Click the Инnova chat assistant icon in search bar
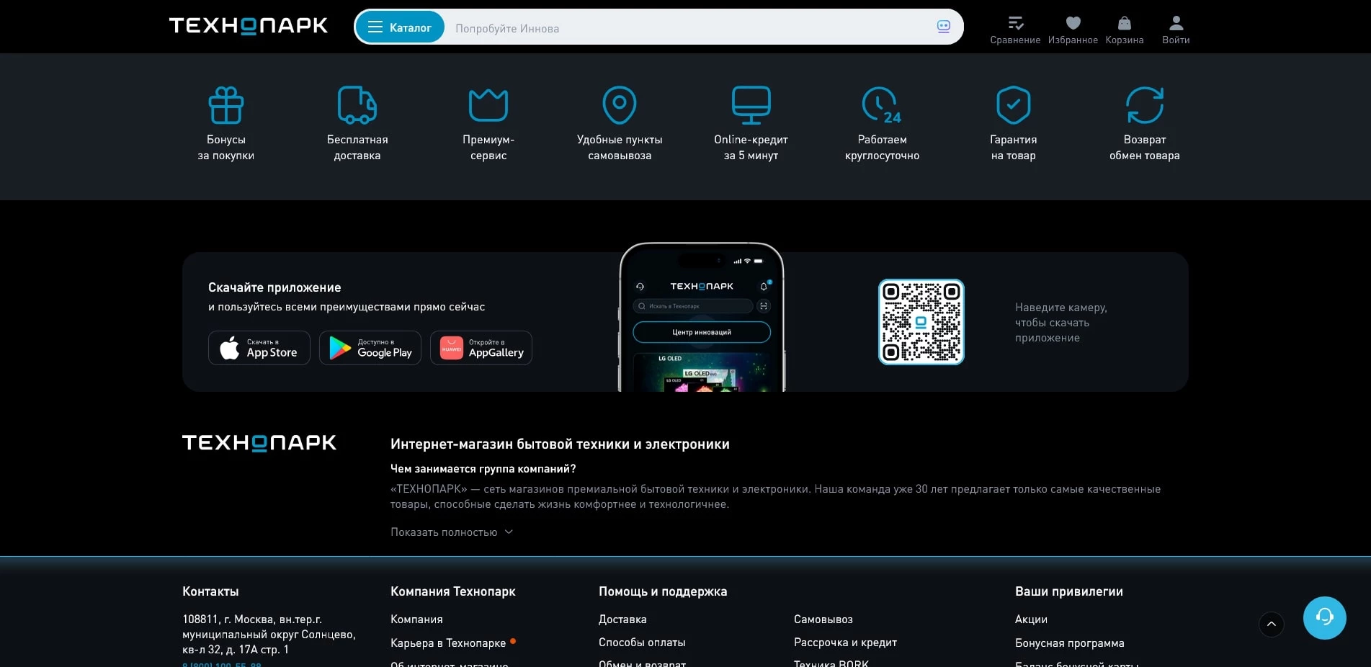Screen dimensions: 1371x667 [943, 27]
